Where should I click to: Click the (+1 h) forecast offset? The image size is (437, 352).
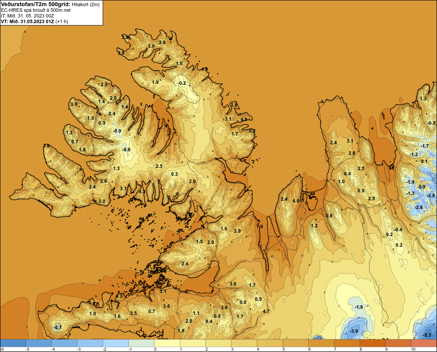coord(62,21)
